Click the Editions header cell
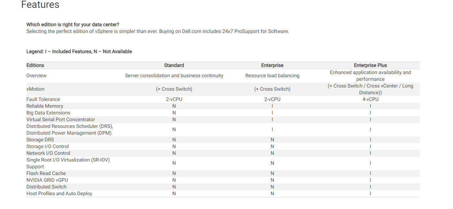This screenshot has width=453, height=209. [x=35, y=65]
